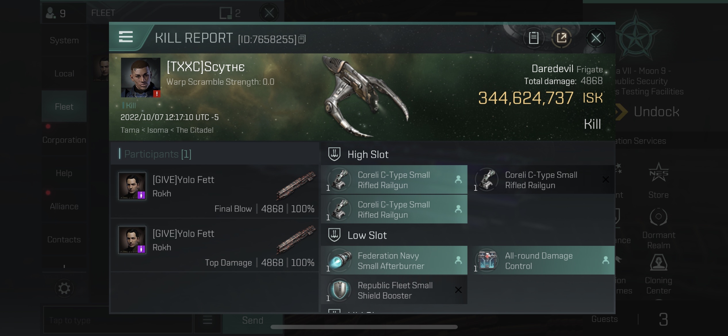Open the external link export icon
Image resolution: width=728 pixels, height=336 pixels.
562,38
